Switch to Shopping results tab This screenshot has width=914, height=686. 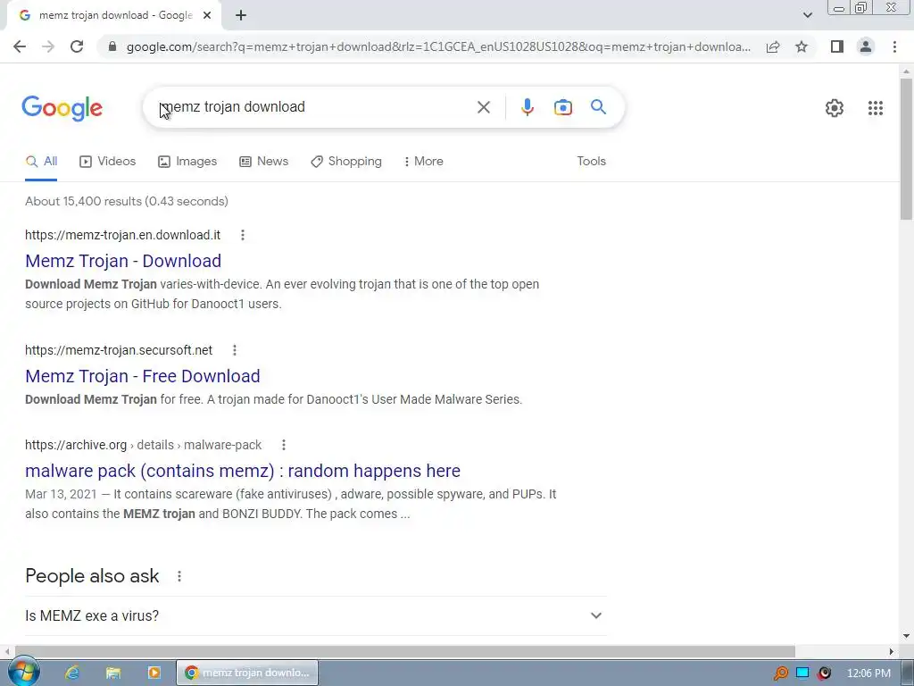346,161
